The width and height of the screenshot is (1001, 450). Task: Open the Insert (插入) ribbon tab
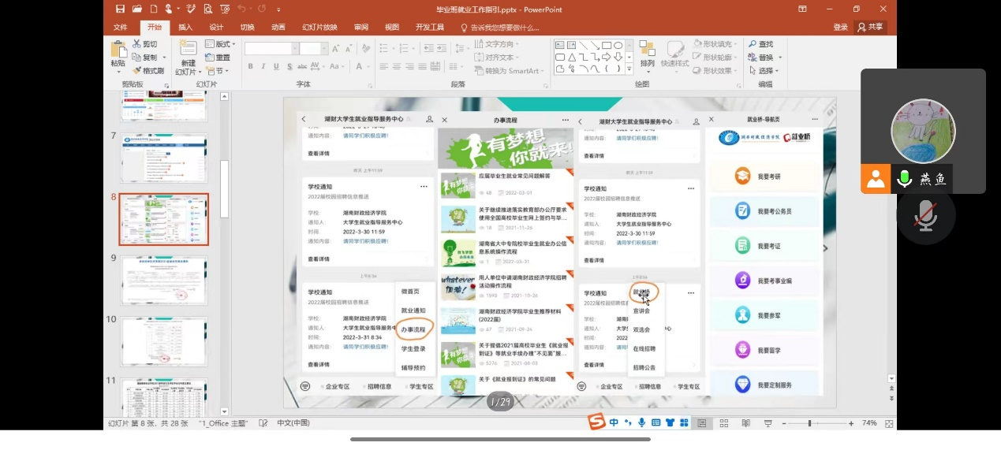(185, 27)
